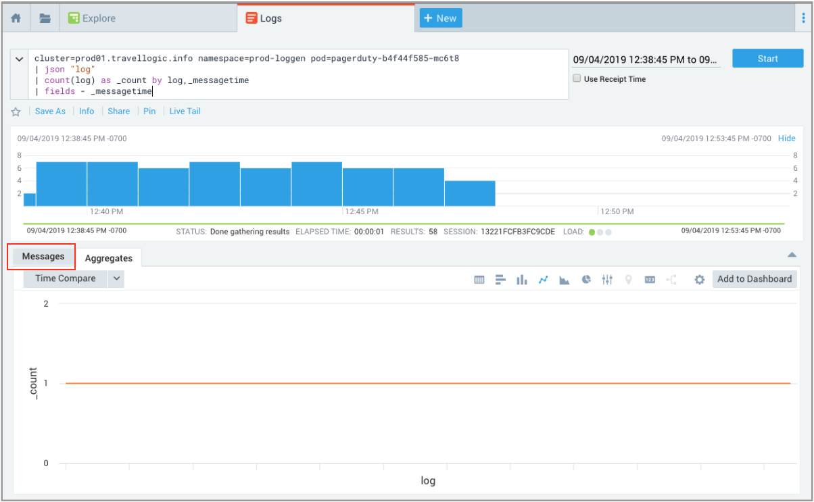
Task: Select the bar chart icon
Action: [500, 280]
